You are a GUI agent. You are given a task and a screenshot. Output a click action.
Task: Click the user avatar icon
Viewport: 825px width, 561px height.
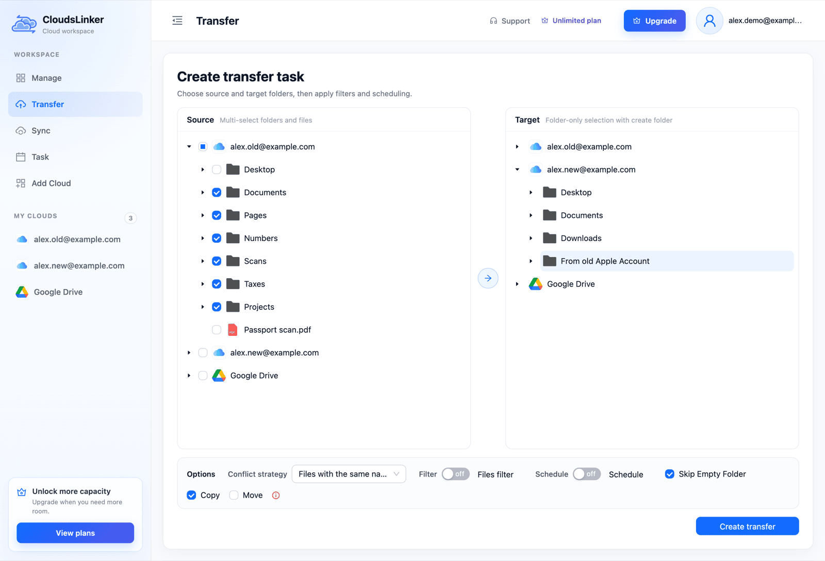(709, 21)
